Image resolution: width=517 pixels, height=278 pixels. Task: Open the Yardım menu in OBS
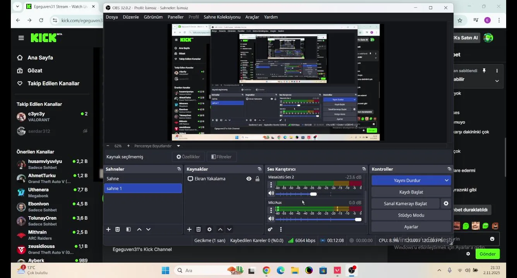click(271, 17)
